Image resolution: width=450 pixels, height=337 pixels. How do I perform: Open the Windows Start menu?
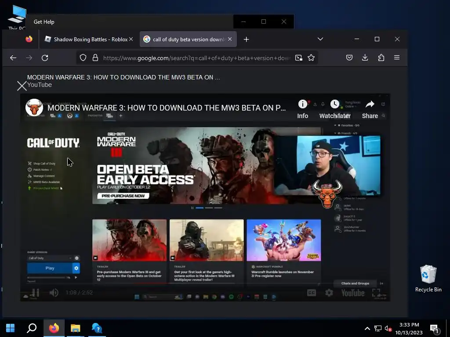tap(11, 328)
